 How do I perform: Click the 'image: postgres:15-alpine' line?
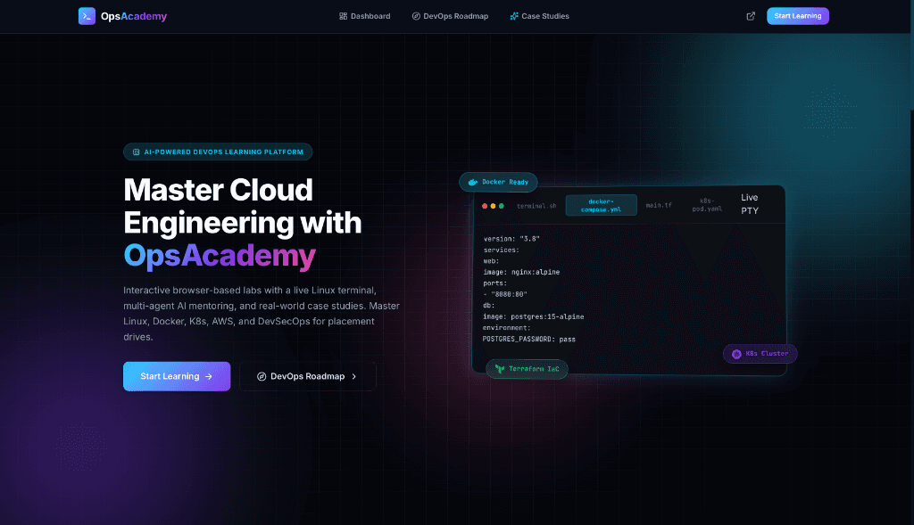(534, 316)
